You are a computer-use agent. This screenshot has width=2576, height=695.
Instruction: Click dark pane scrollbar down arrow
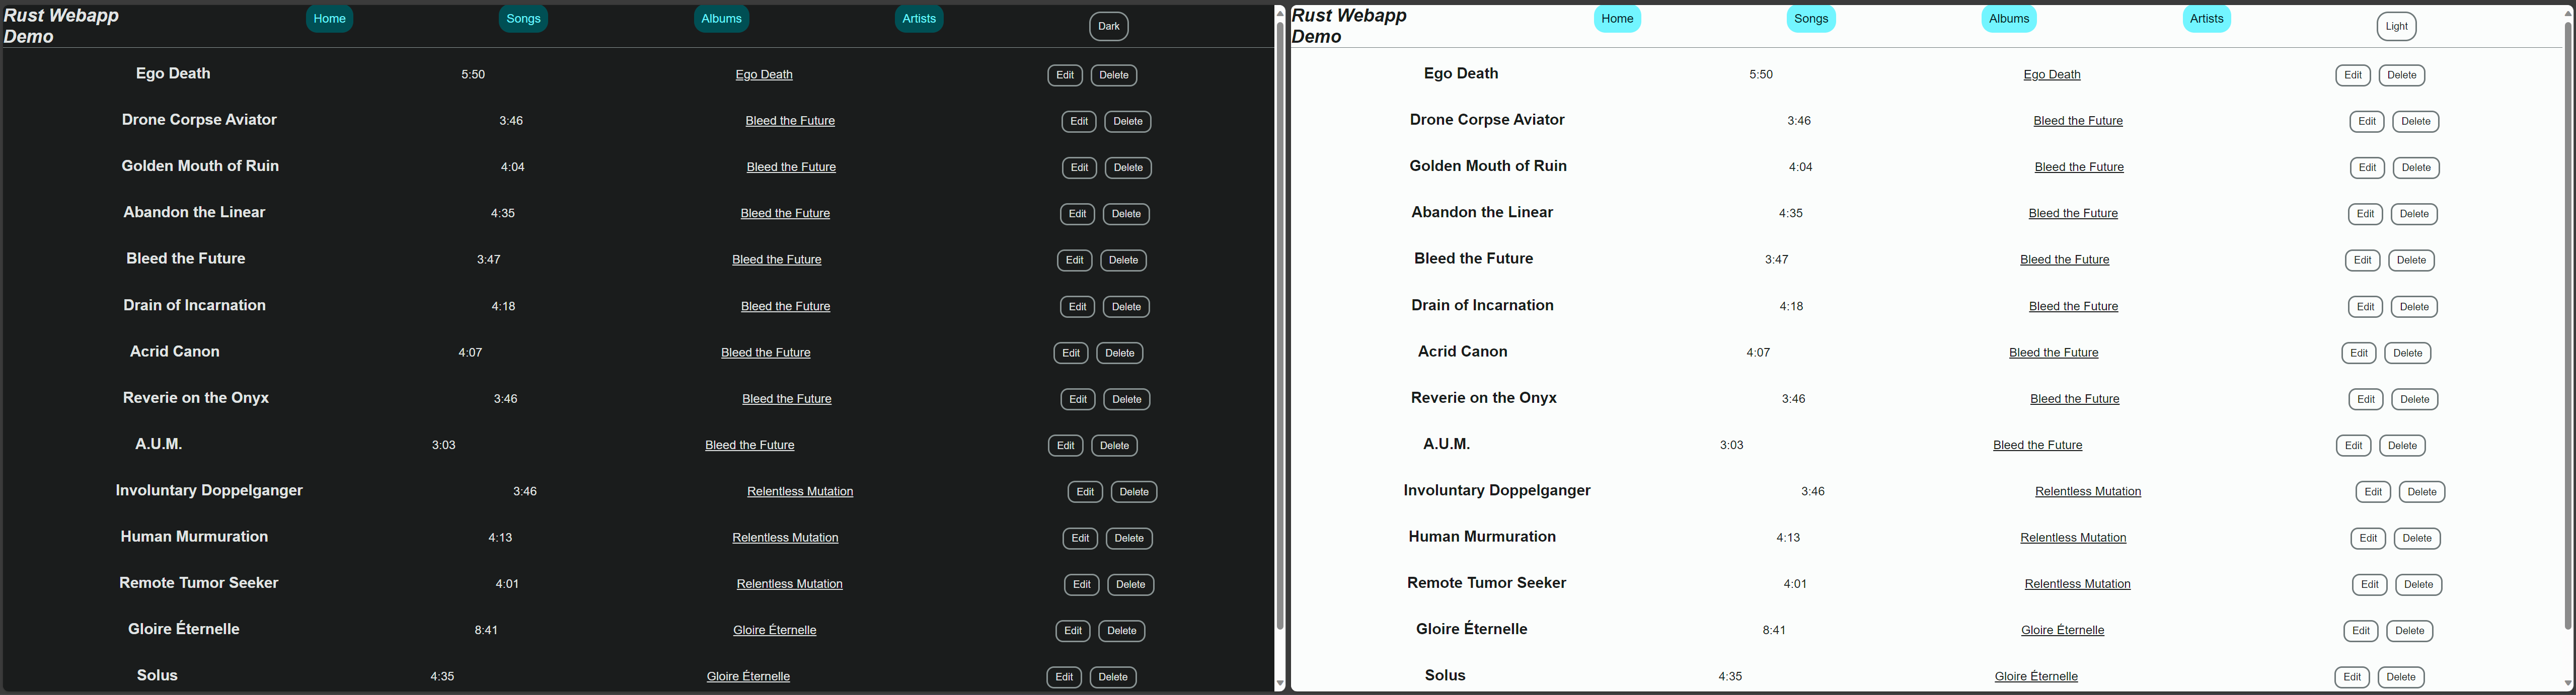point(1279,684)
